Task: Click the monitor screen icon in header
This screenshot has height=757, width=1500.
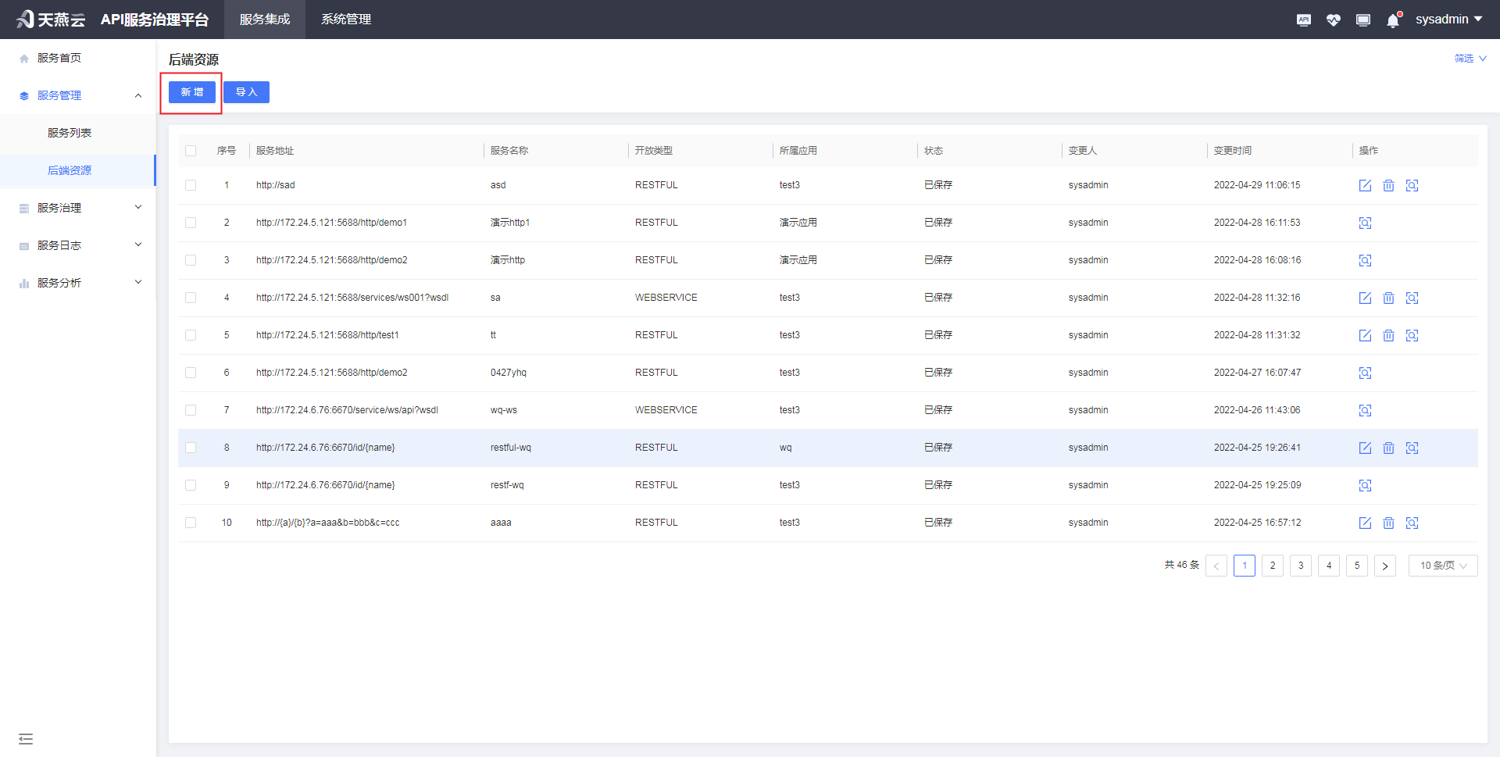Action: click(1362, 20)
